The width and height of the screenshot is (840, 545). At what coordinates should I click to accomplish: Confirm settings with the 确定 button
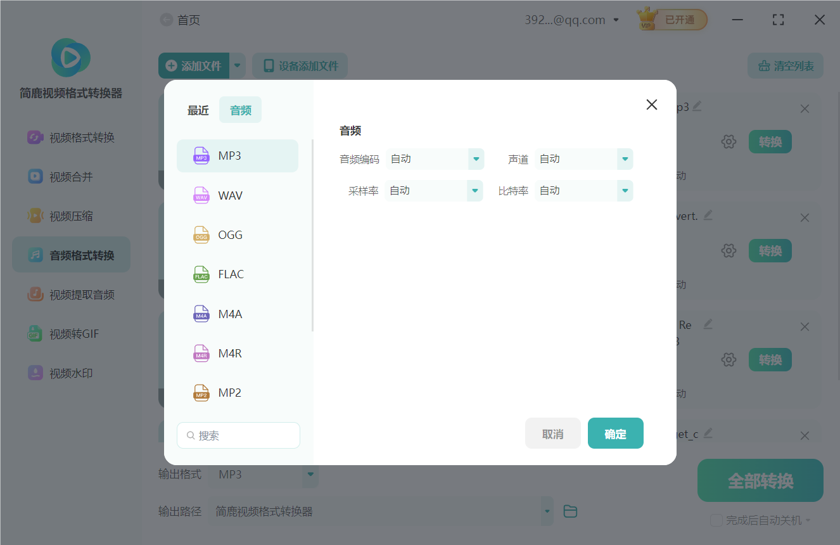(x=615, y=433)
